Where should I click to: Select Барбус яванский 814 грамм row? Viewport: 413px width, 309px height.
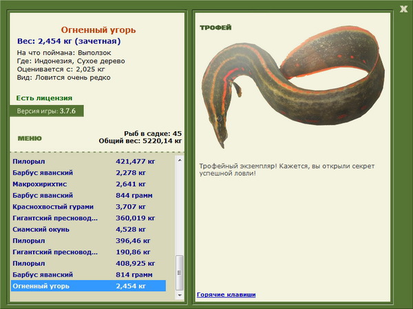coord(89,274)
